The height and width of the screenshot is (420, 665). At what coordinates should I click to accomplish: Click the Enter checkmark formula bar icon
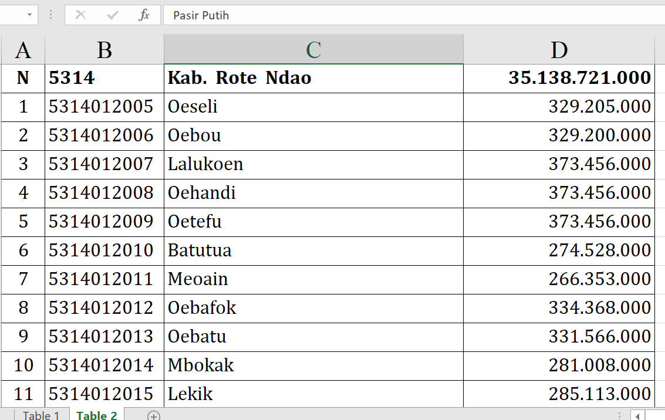pyautogui.click(x=113, y=15)
